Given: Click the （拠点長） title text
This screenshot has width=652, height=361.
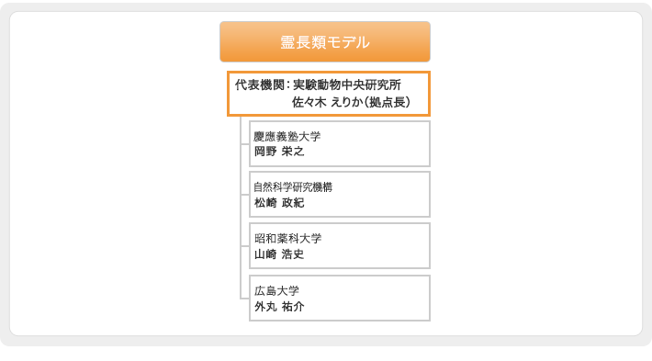Looking at the screenshot, I should [388, 102].
